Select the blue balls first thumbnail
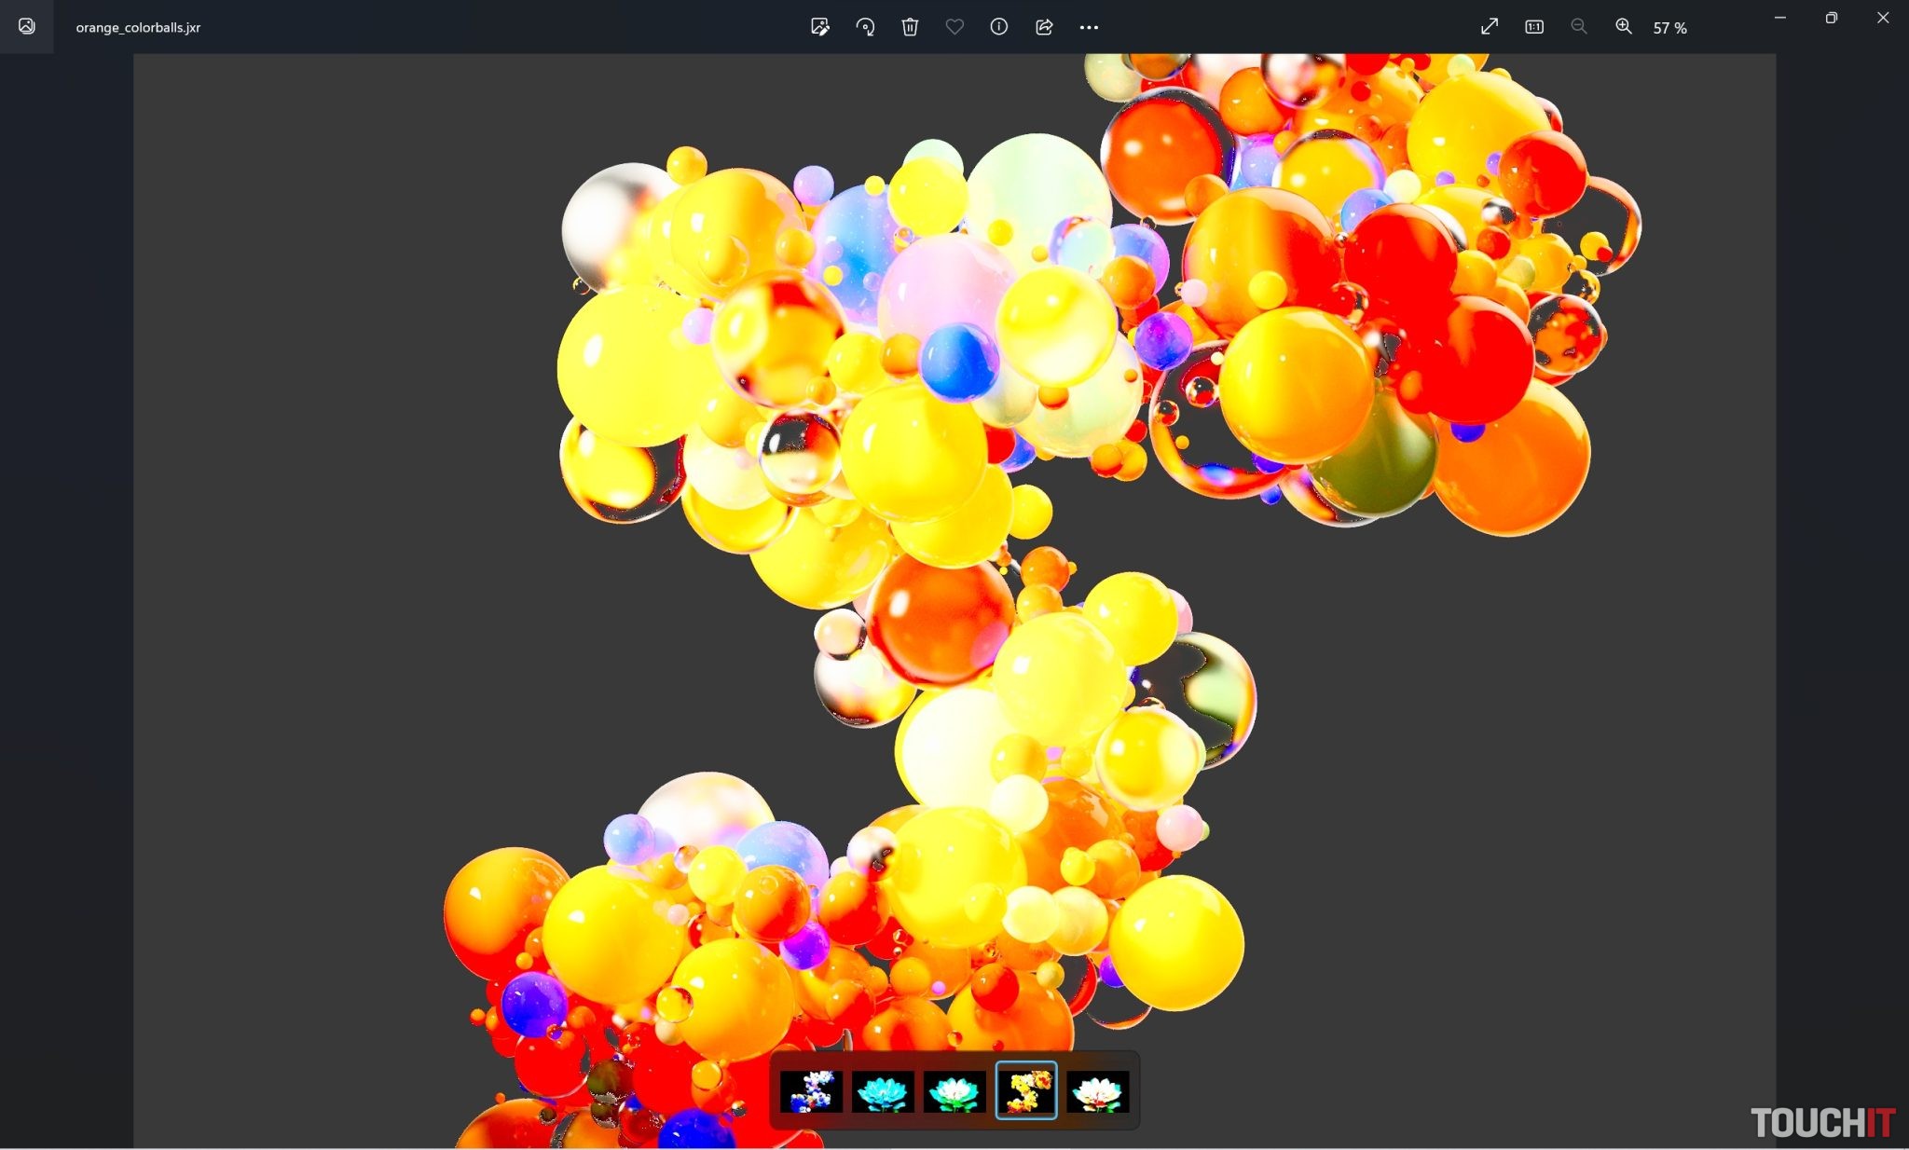The height and width of the screenshot is (1150, 1909). 811,1091
